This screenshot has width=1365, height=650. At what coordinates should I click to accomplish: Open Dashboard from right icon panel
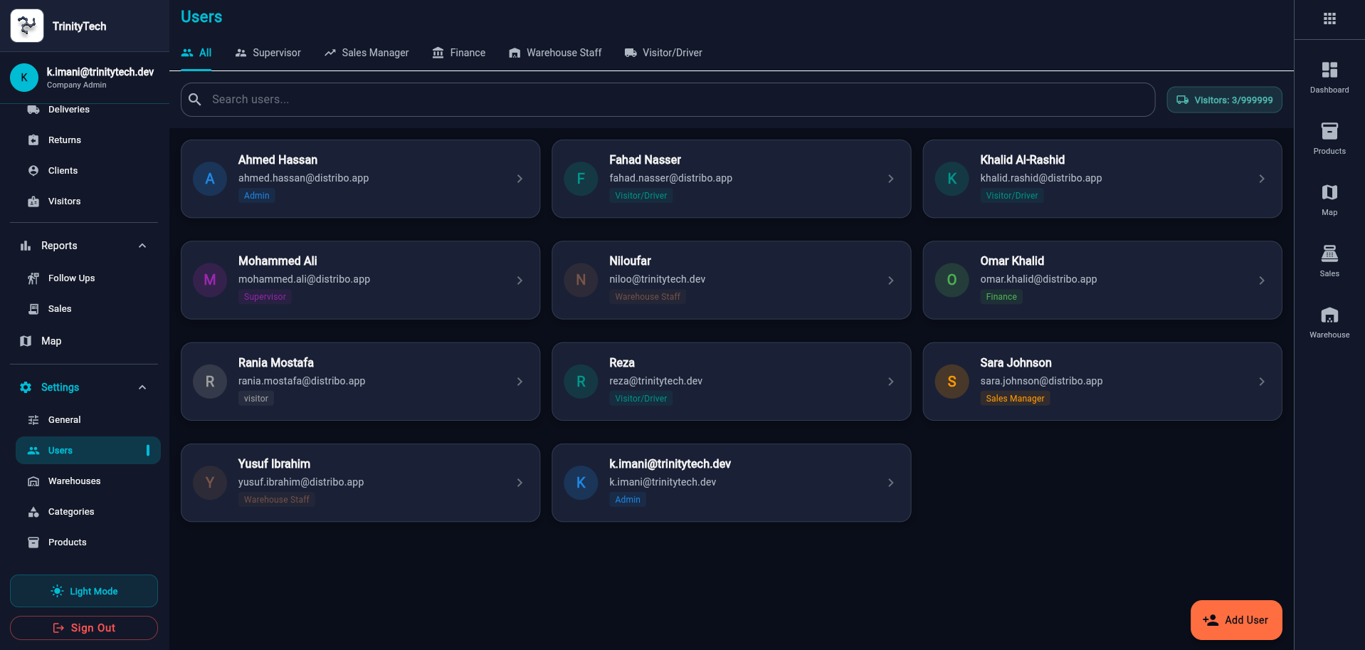coord(1329,77)
